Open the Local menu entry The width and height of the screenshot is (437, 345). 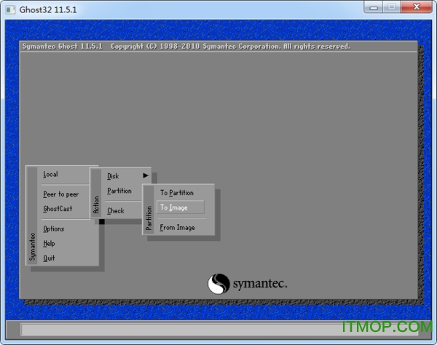coord(51,175)
